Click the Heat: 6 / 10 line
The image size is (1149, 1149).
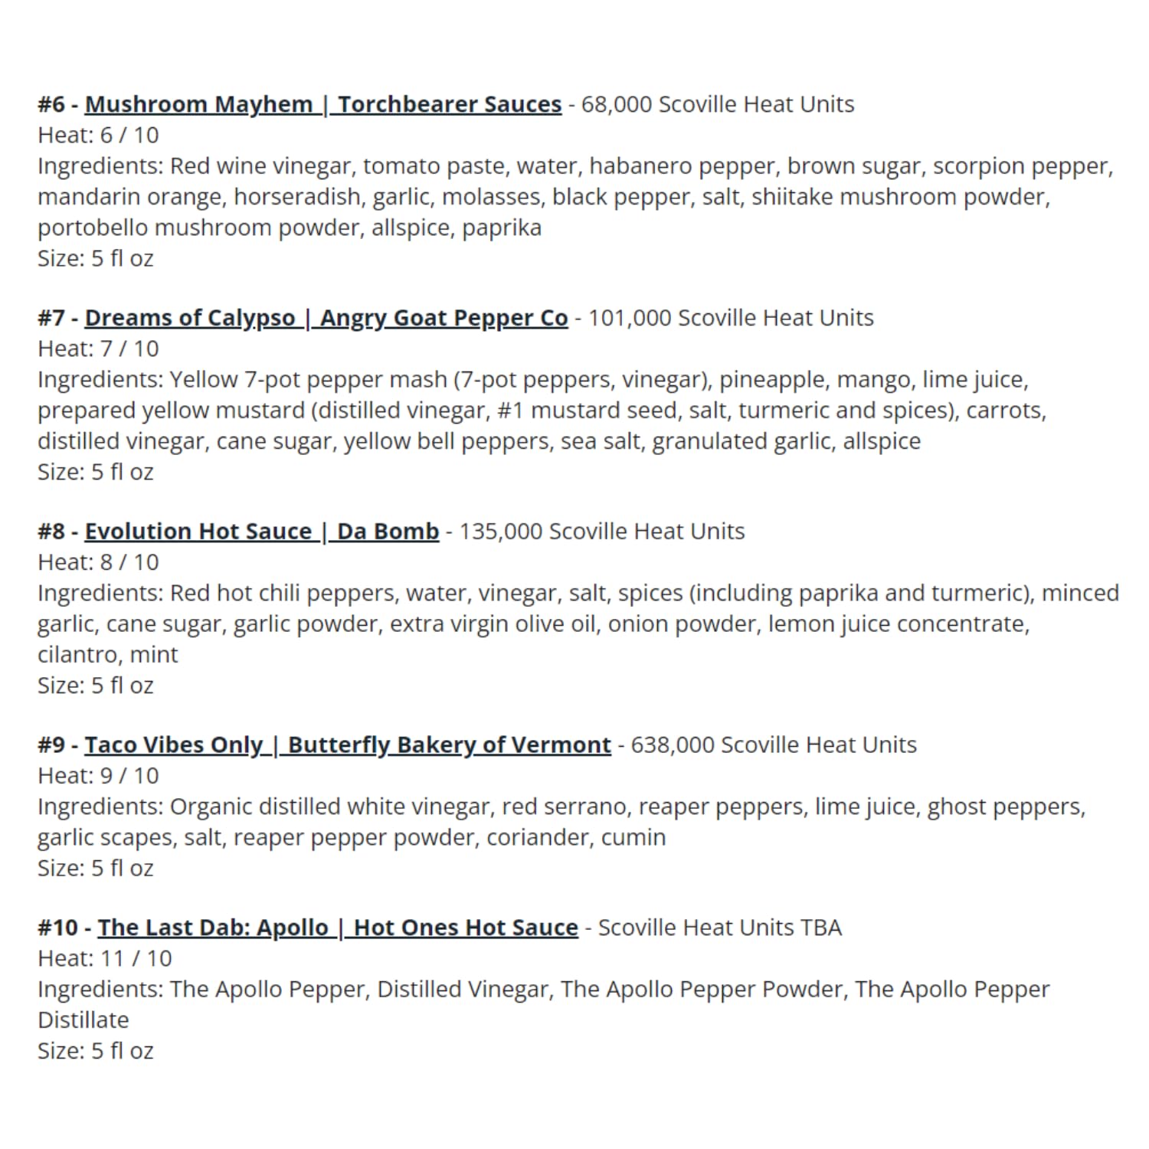tap(98, 135)
